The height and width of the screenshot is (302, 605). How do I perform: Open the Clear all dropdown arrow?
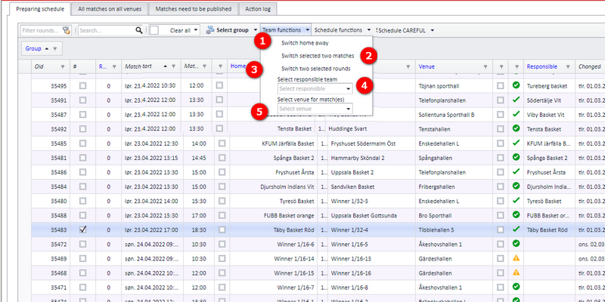pos(196,30)
